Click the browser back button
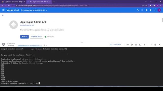The height and width of the screenshot is (91, 163). click(2, 6)
